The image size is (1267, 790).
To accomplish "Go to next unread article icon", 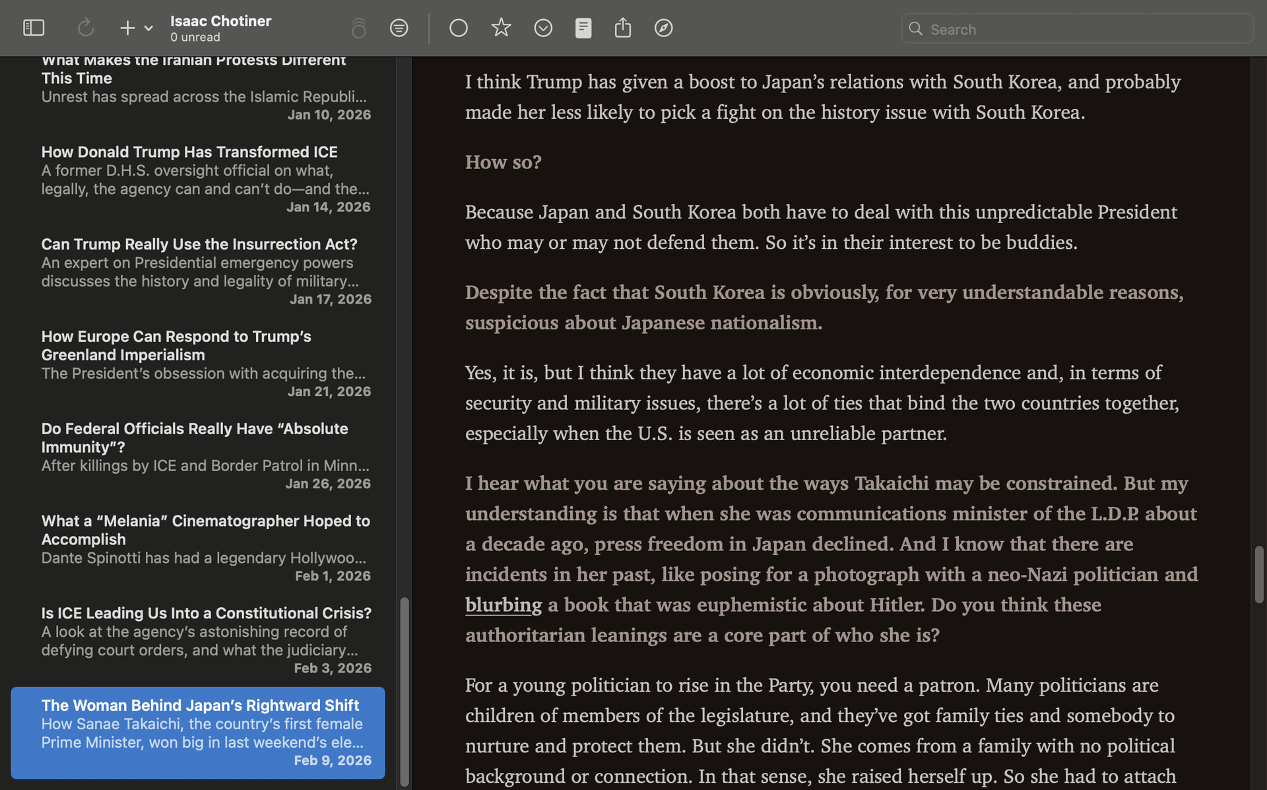I will click(x=542, y=28).
